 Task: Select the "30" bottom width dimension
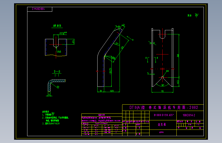[x=101, y=91]
